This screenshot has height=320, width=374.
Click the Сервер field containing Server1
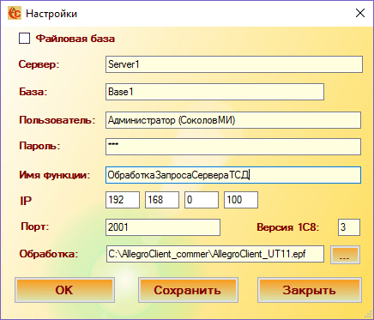[x=234, y=64]
